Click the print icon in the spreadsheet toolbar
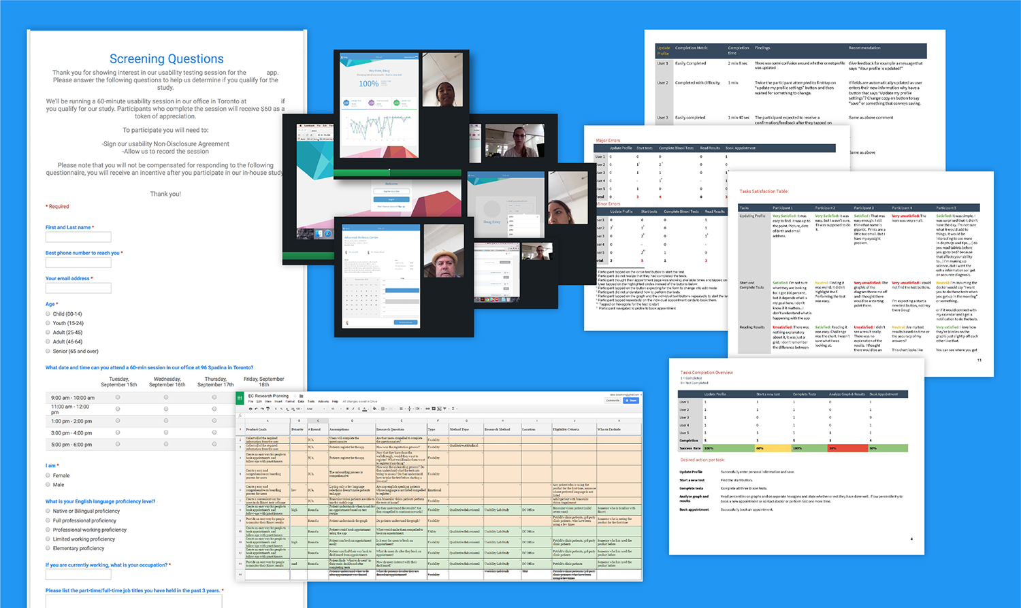The height and width of the screenshot is (608, 1021). tap(250, 409)
